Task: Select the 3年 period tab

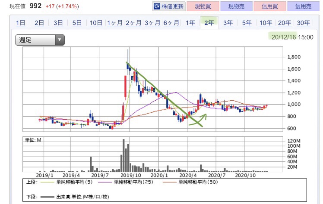Action: pos(228,23)
